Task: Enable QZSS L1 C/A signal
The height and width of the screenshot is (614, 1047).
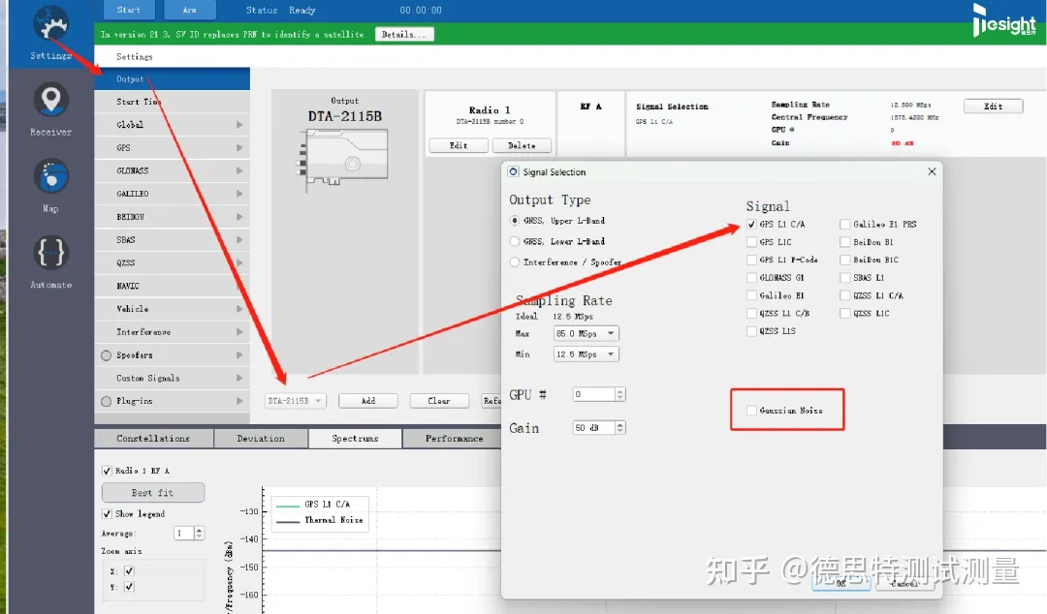Action: 844,295
